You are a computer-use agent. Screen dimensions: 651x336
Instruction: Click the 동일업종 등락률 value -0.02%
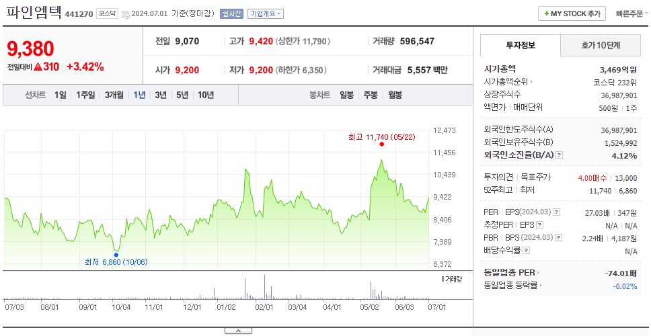pos(625,286)
